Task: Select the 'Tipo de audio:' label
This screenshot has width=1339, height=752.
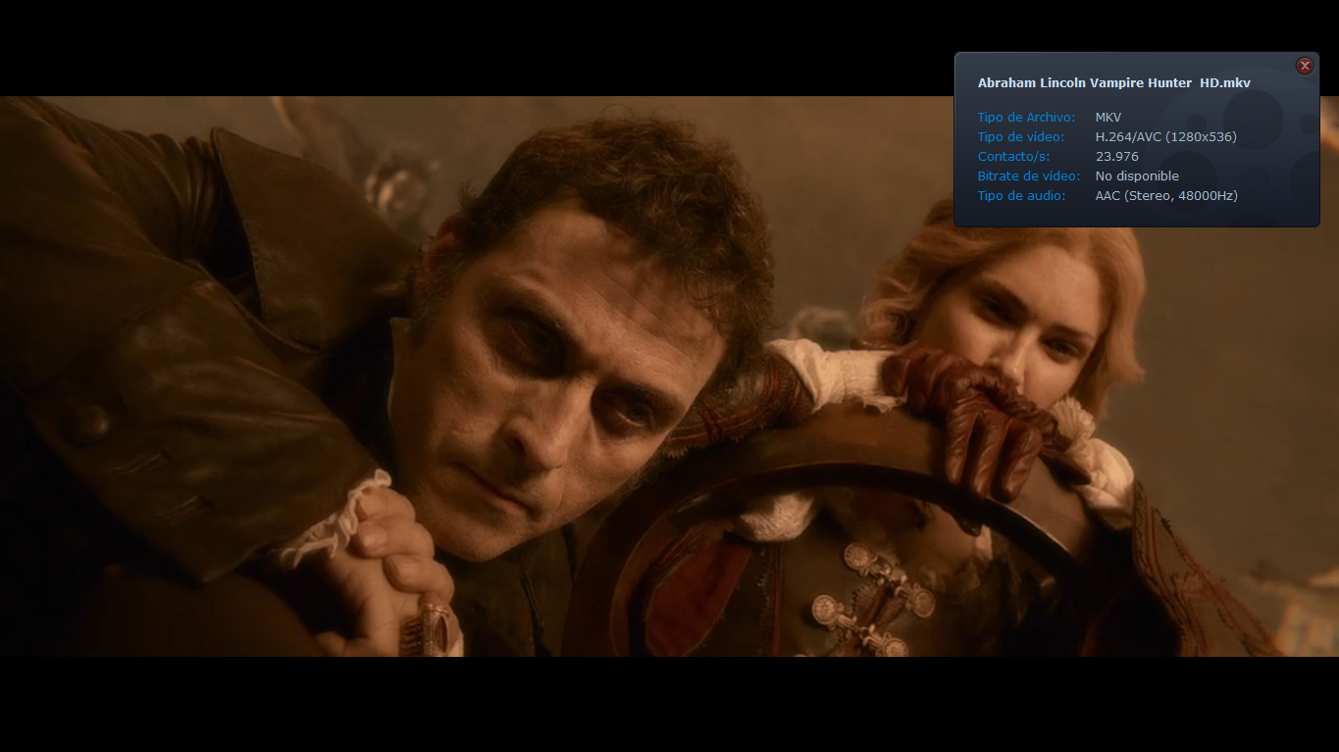Action: 1022,196
